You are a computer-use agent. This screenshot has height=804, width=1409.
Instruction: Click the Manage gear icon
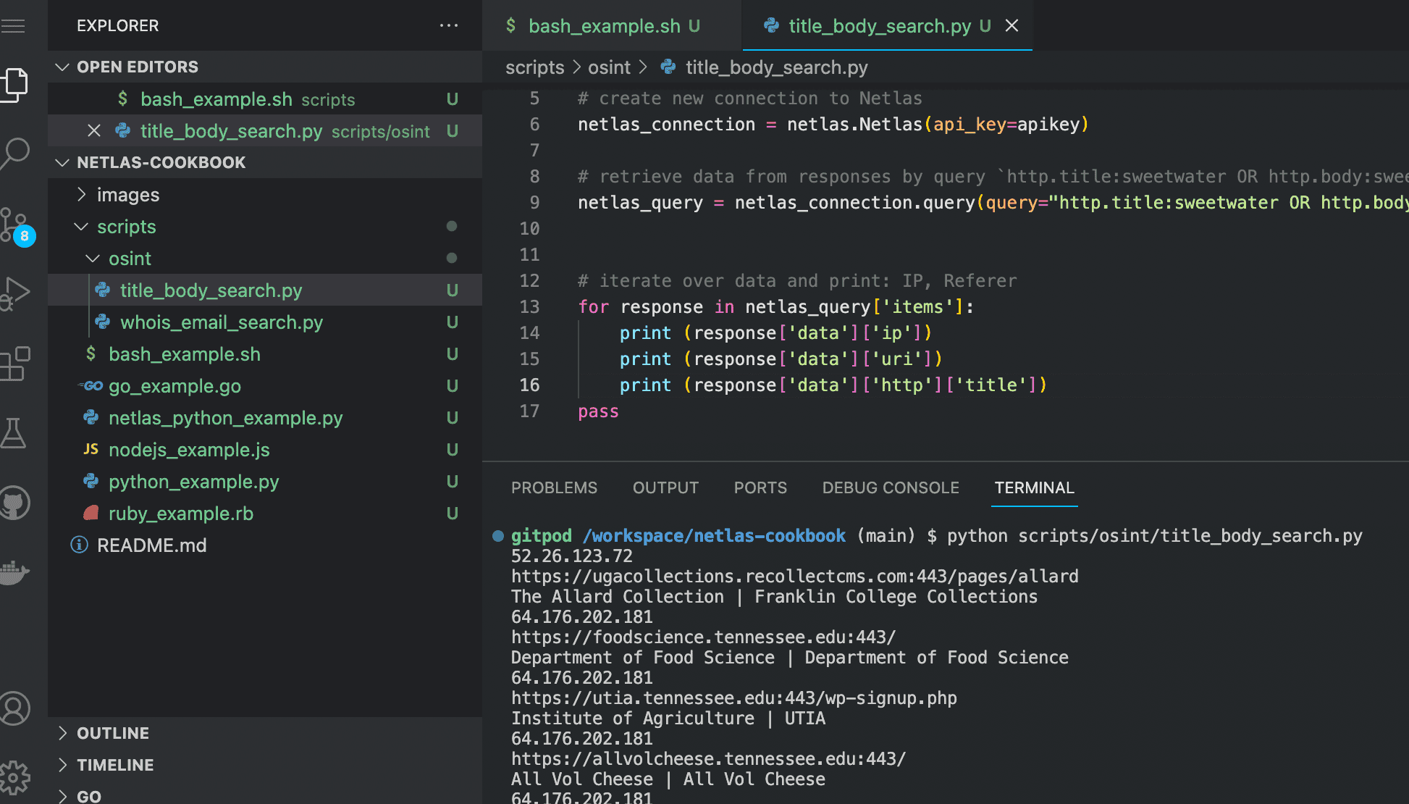click(16, 778)
